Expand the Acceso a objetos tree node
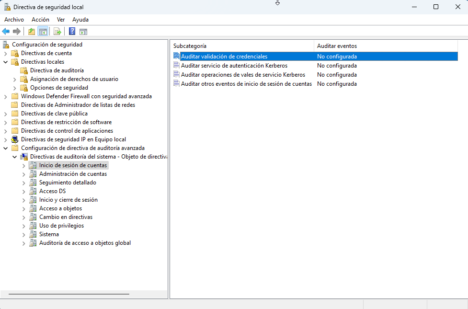The width and height of the screenshot is (468, 309). point(24,208)
